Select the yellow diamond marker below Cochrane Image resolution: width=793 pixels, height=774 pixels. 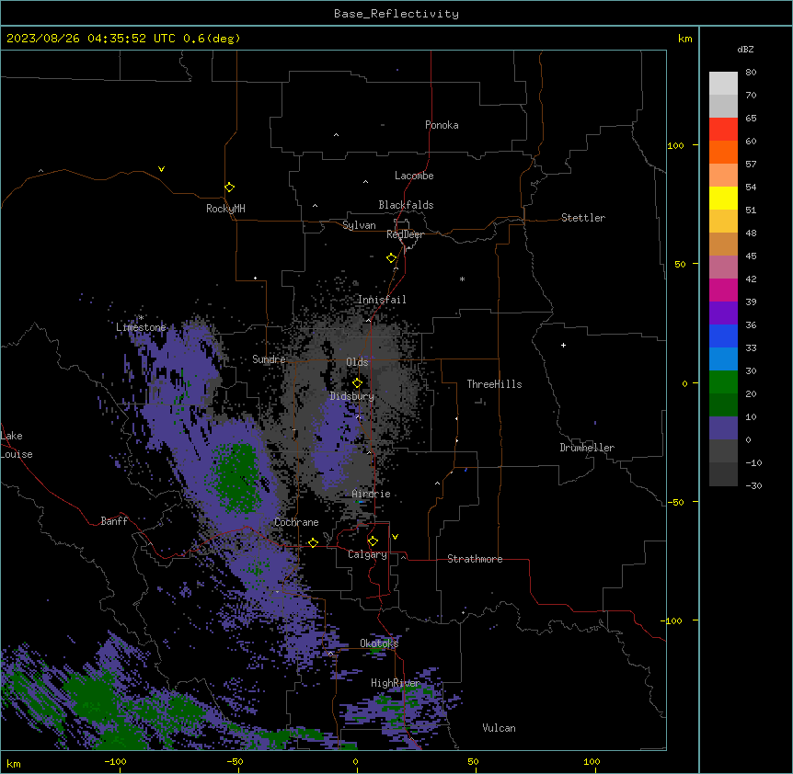click(x=313, y=542)
